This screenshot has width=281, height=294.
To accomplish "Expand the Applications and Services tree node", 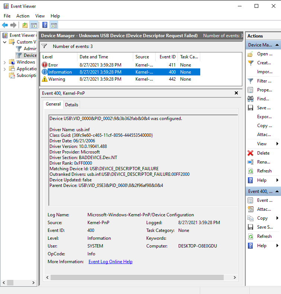I will tap(5, 69).
